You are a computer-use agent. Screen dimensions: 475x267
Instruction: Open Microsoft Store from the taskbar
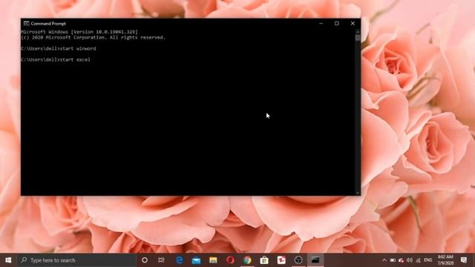[264, 260]
